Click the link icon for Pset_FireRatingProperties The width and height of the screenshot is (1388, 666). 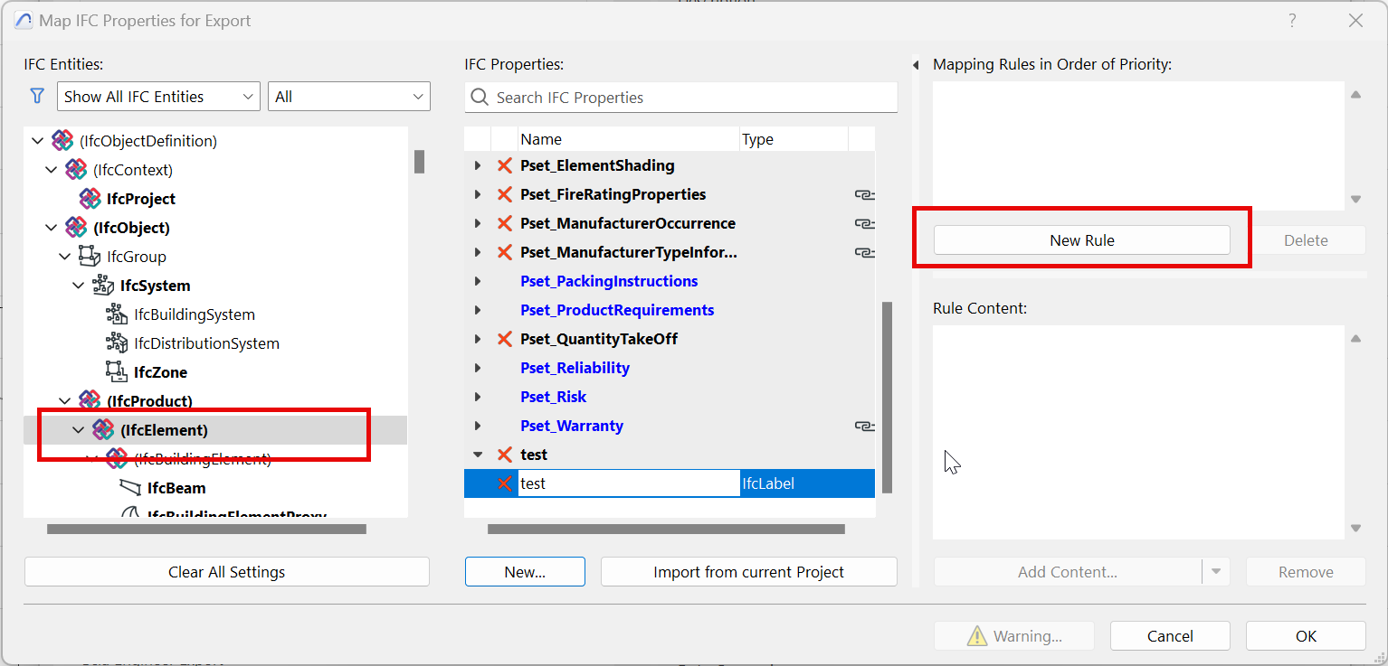tap(864, 194)
